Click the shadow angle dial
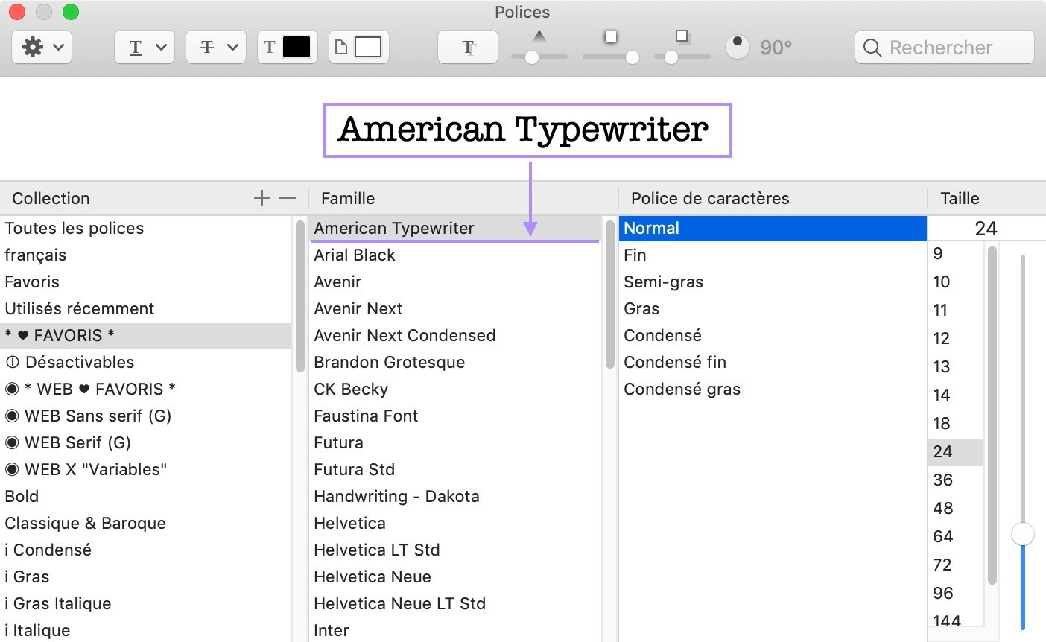 [x=737, y=47]
